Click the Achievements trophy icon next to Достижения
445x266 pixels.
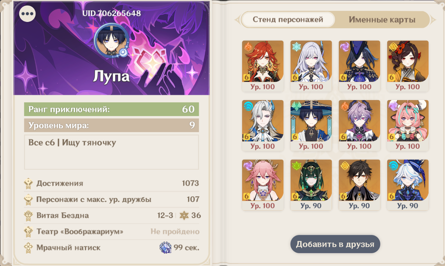(x=28, y=183)
